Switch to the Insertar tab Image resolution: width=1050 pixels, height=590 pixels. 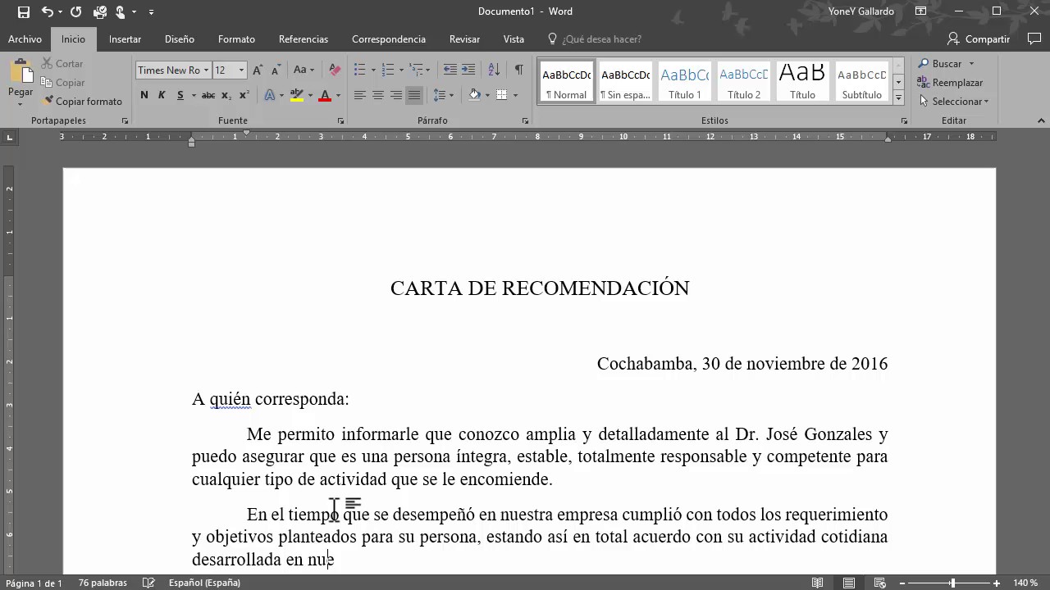[x=125, y=39]
